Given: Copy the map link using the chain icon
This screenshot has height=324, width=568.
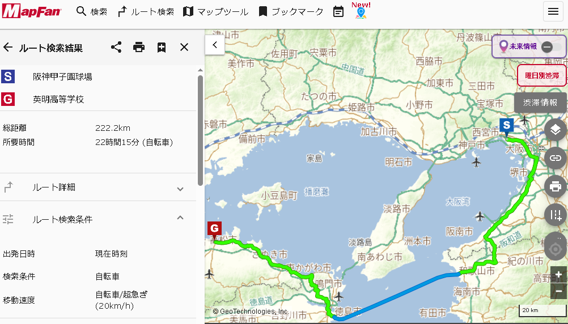Looking at the screenshot, I should pos(556,158).
